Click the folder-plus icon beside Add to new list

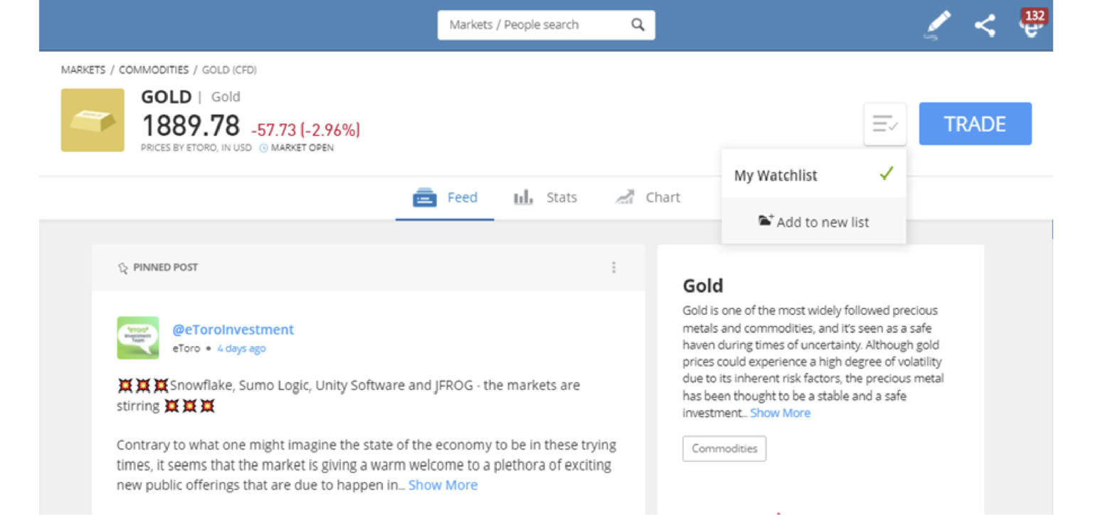coord(766,221)
